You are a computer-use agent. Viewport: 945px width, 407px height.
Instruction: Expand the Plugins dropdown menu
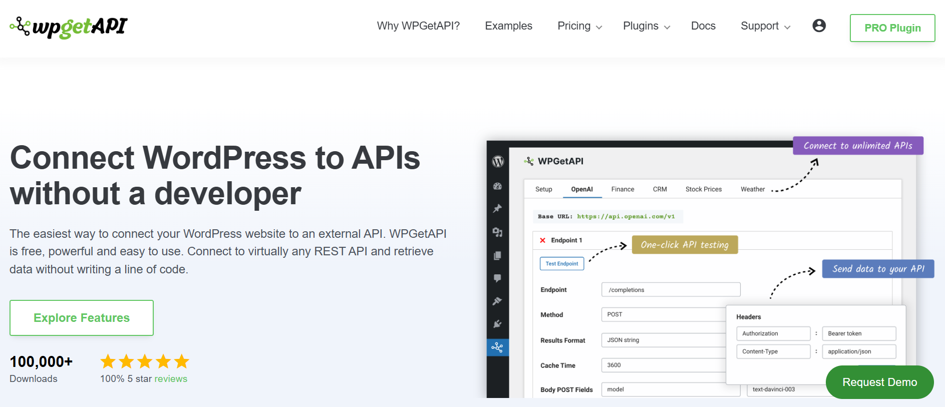647,26
